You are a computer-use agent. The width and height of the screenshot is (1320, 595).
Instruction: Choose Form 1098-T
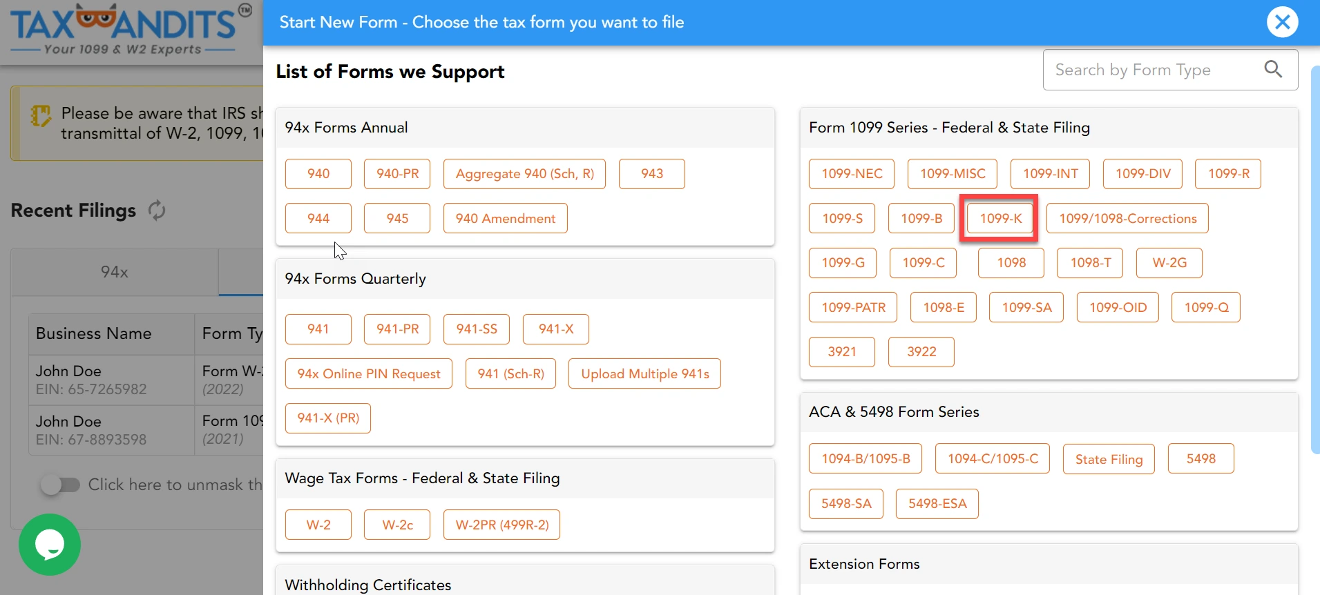pos(1091,263)
